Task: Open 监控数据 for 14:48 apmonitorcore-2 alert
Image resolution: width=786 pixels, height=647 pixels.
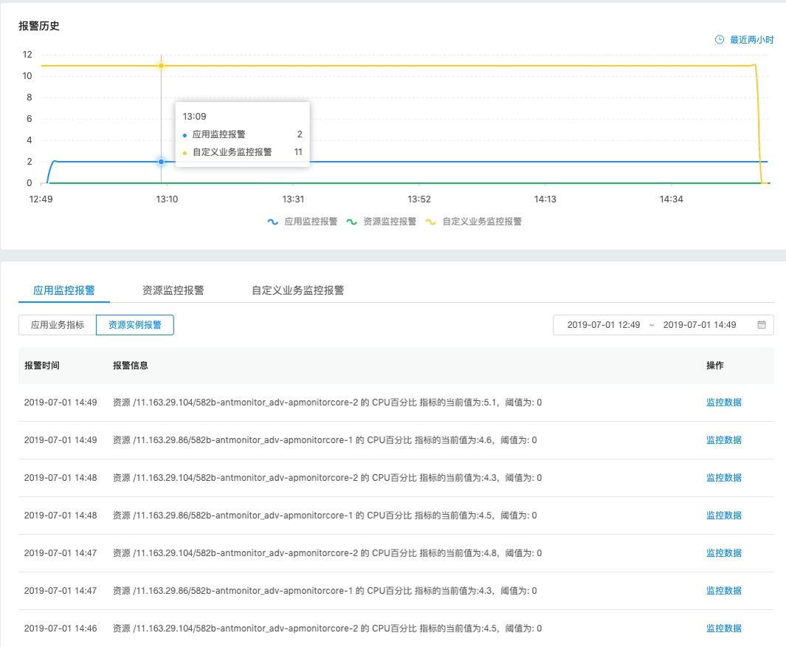Action: (x=724, y=477)
